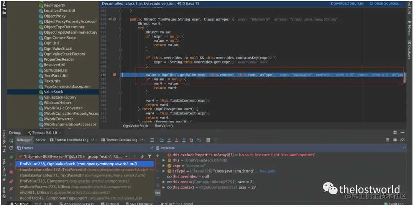Click Choose Sources link
The image size is (414, 207).
(385, 3)
